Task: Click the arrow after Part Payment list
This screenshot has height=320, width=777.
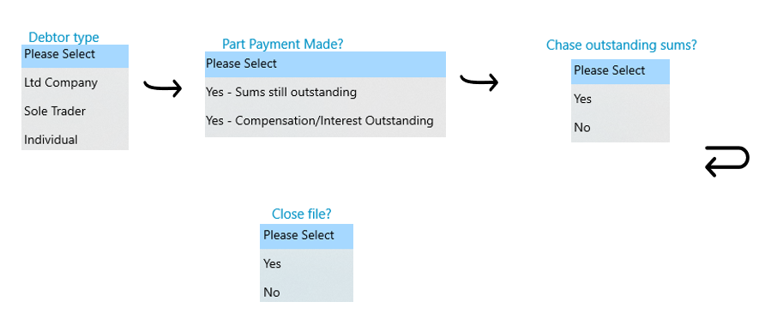Action: [479, 82]
